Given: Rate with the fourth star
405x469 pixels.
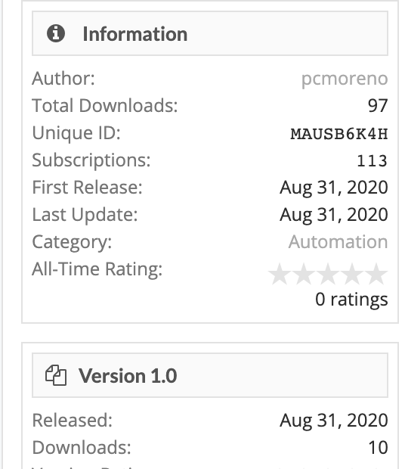Looking at the screenshot, I should pyautogui.click(x=352, y=274).
